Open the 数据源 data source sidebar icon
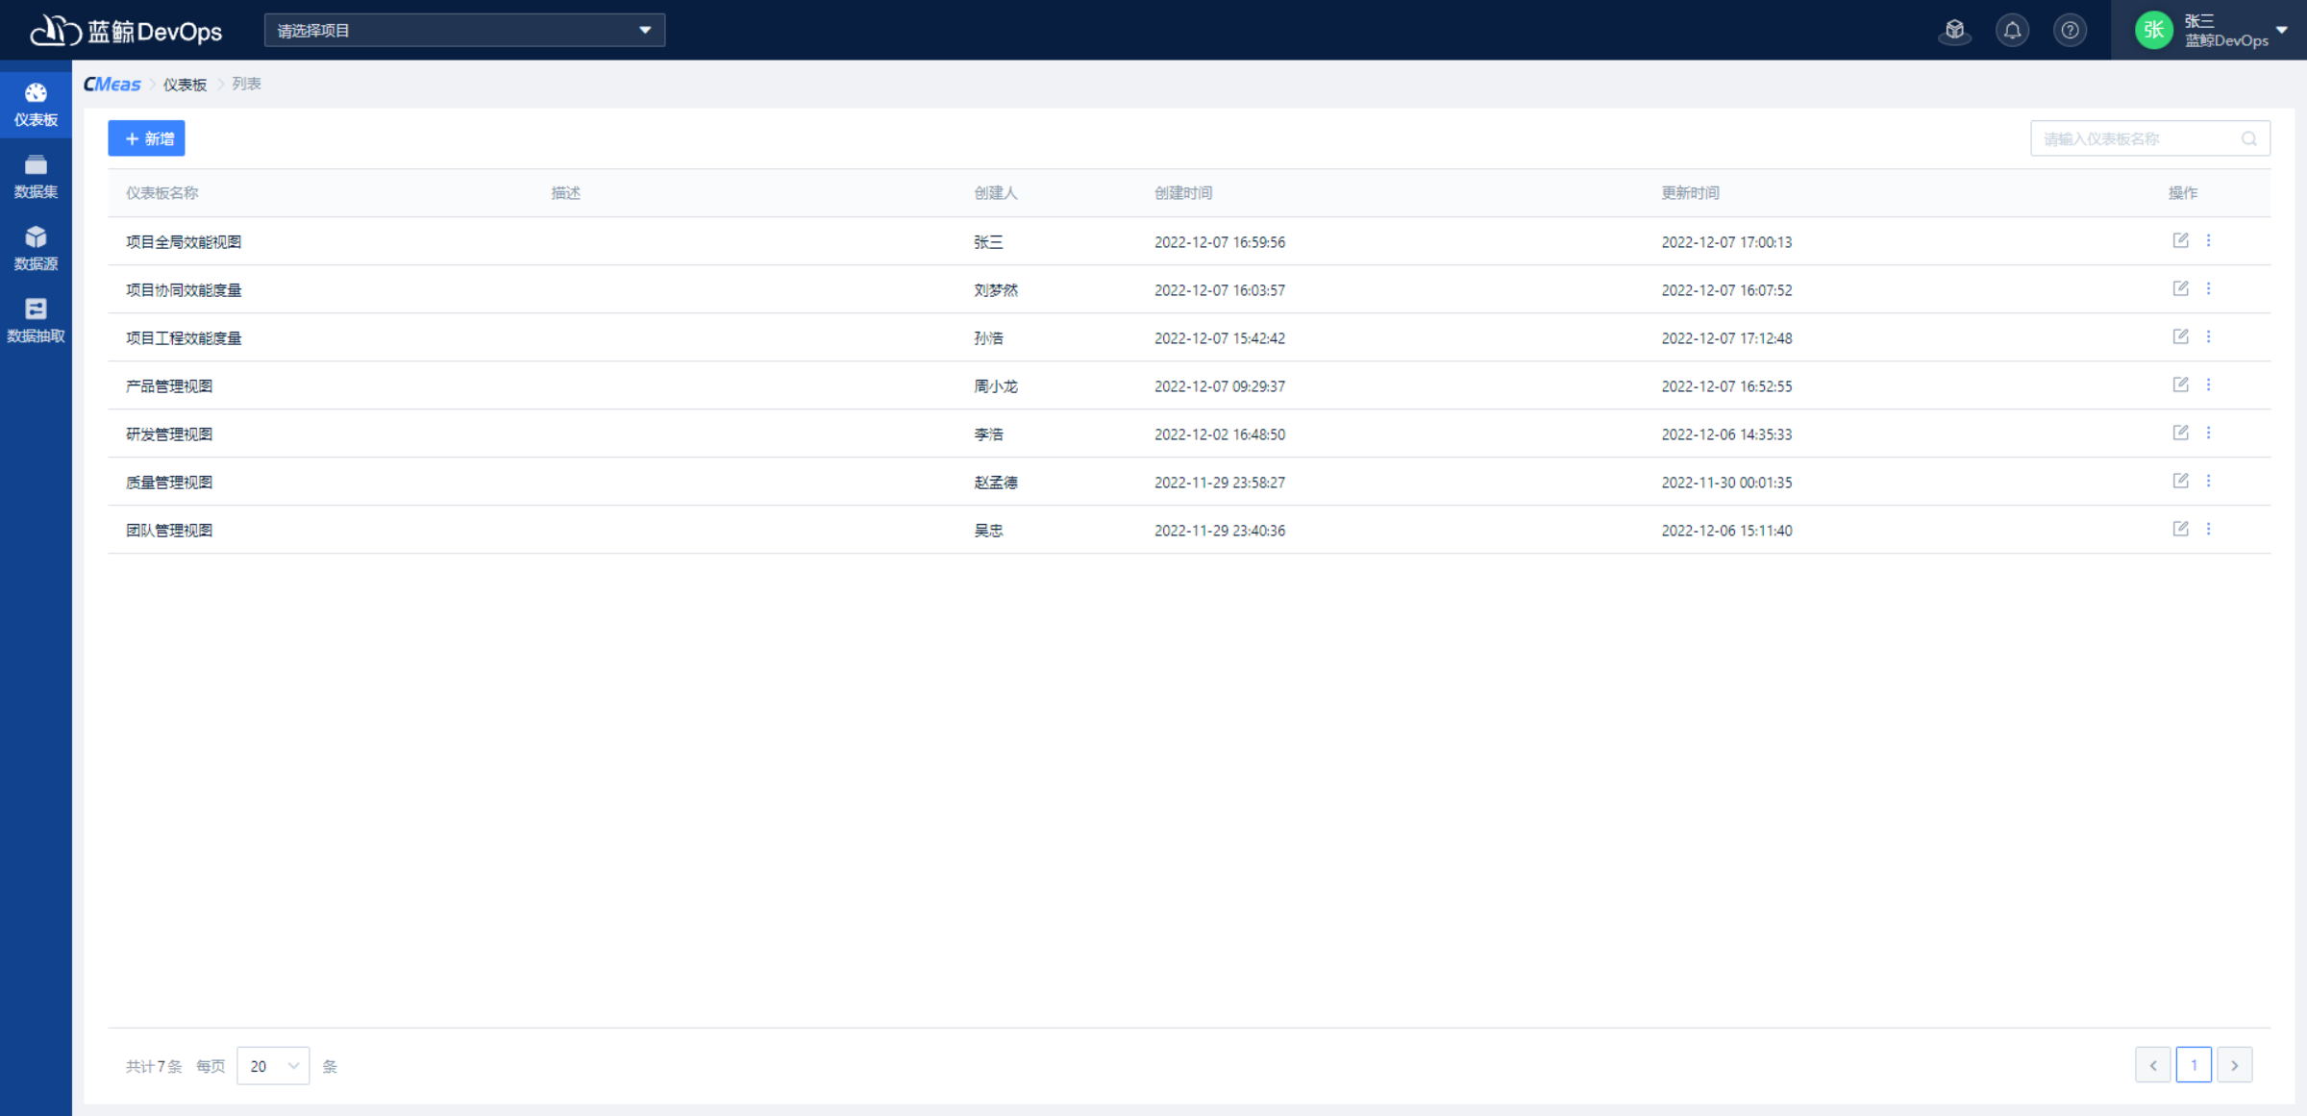Screen dimensions: 2307x1116 tap(36, 248)
